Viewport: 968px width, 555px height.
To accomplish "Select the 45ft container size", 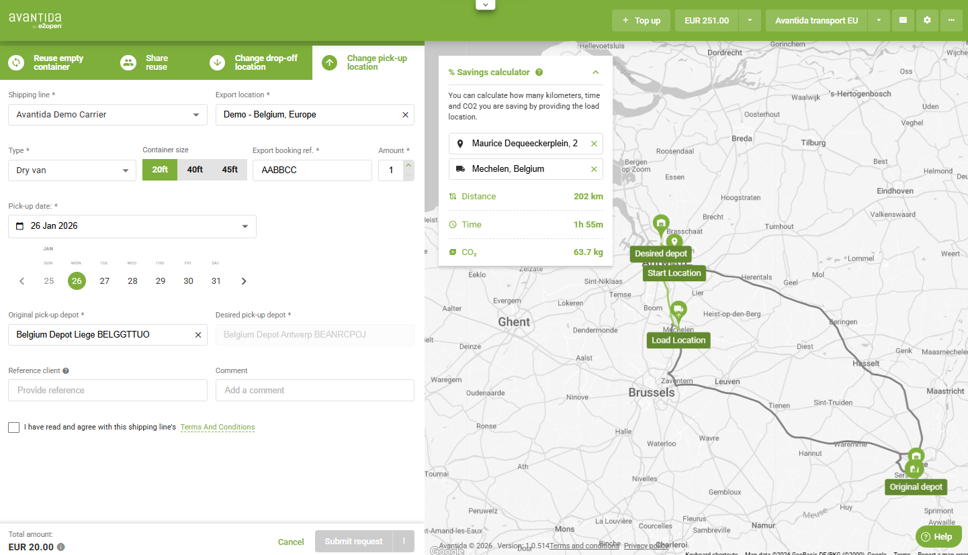I will (230, 170).
